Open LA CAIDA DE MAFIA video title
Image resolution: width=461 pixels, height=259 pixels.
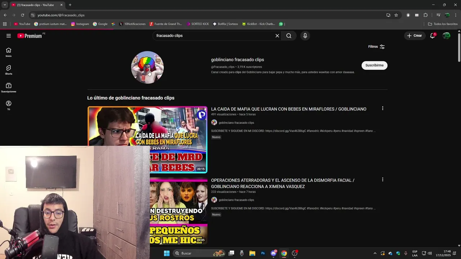(288, 109)
